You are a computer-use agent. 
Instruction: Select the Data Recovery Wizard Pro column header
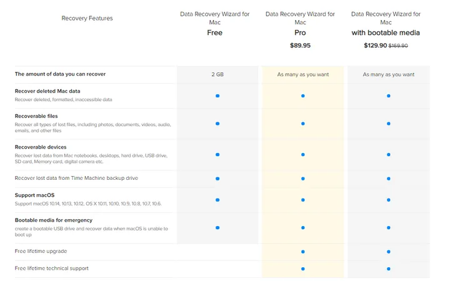[300, 23]
